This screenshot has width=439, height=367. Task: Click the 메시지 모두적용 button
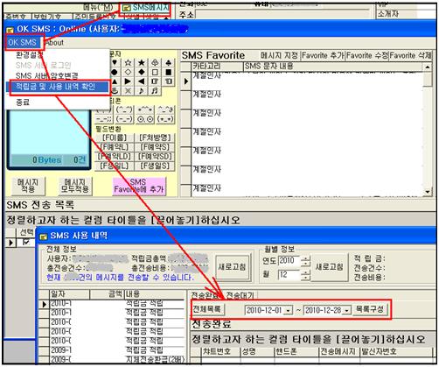tap(75, 186)
